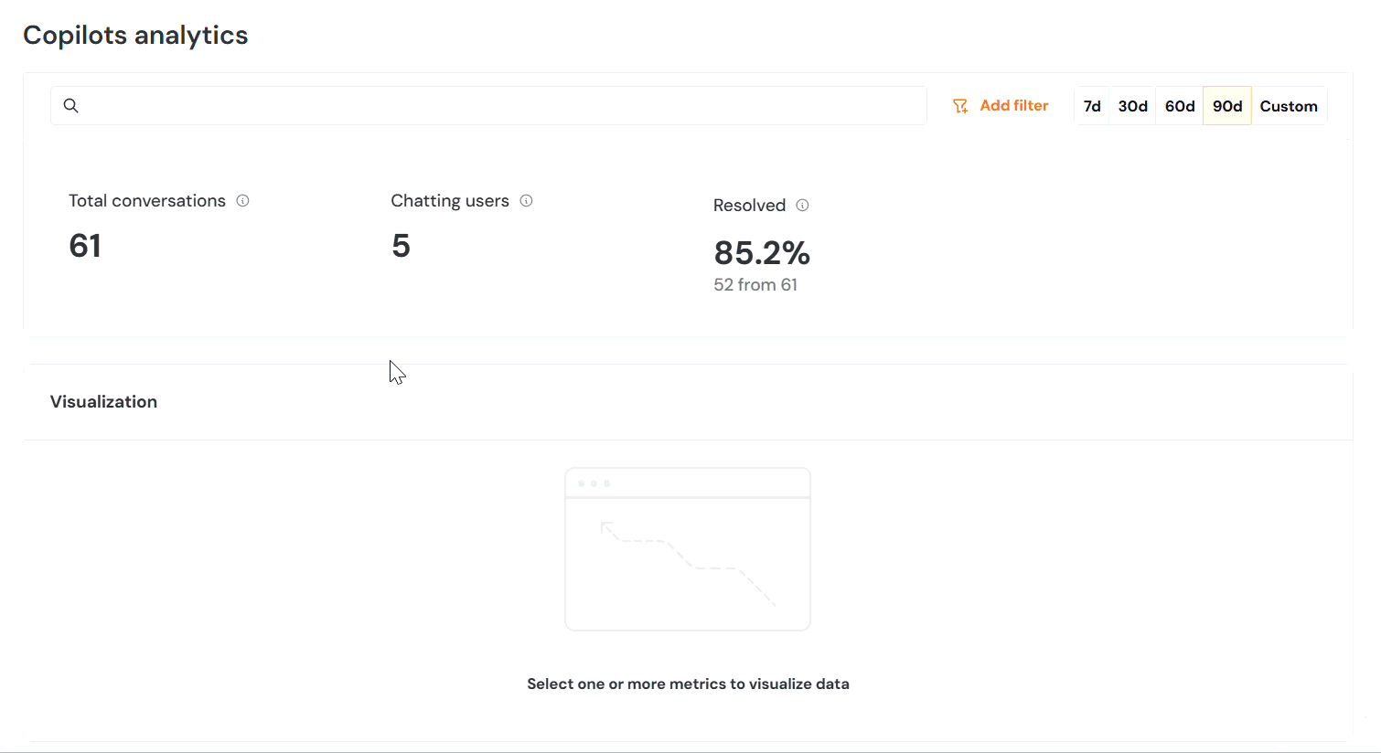Click info icon next to Resolved

(802, 206)
